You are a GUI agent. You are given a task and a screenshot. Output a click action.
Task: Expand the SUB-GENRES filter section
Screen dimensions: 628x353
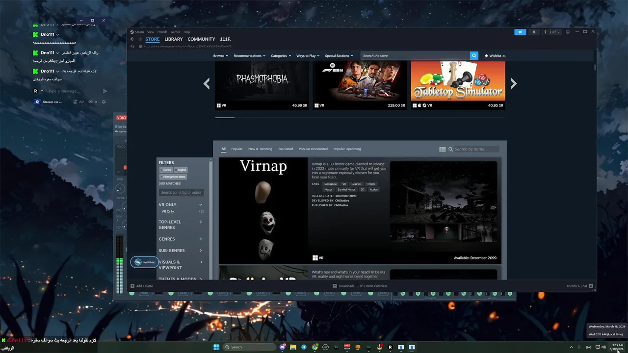click(201, 251)
